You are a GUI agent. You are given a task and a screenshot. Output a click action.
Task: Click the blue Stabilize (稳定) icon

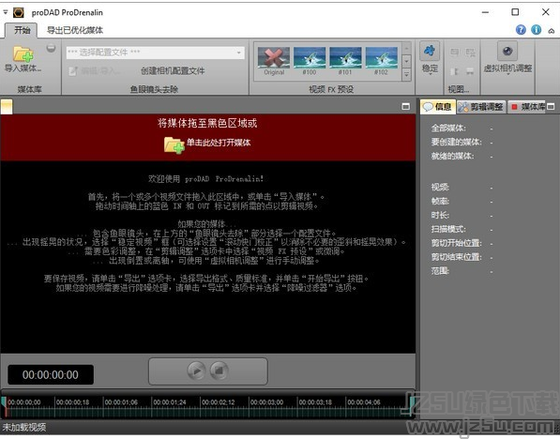(430, 51)
